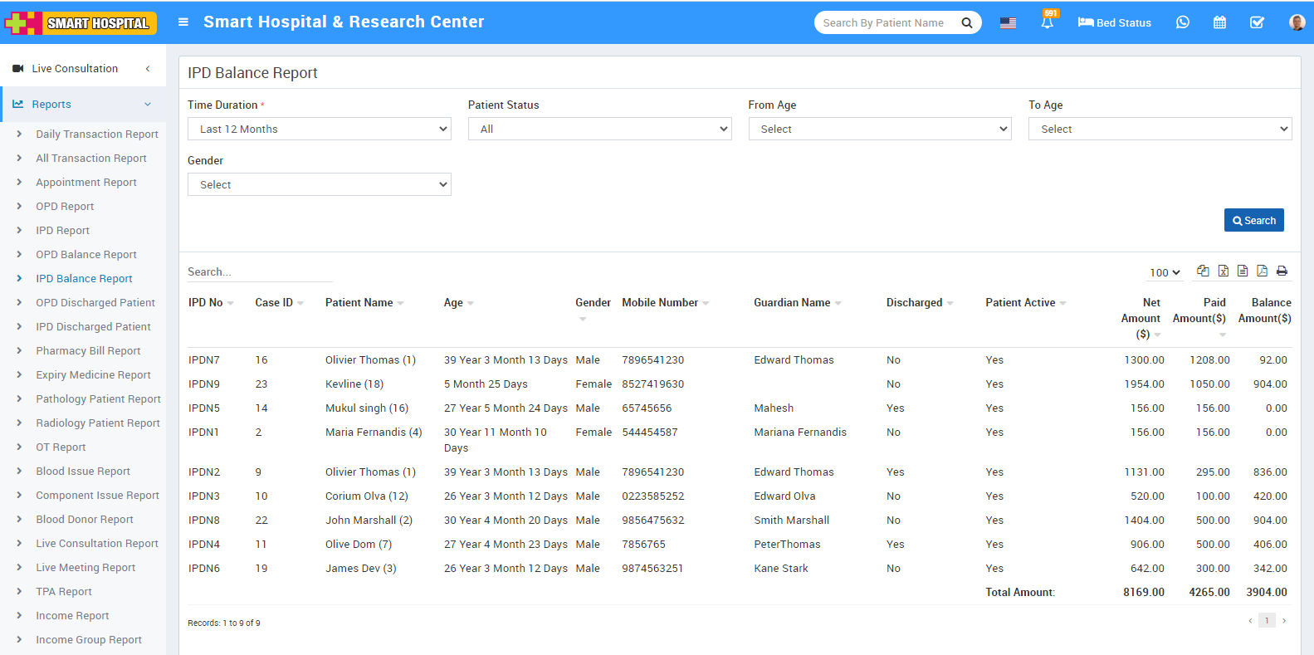This screenshot has height=655, width=1314.
Task: Export table to Excel
Action: tap(1223, 271)
